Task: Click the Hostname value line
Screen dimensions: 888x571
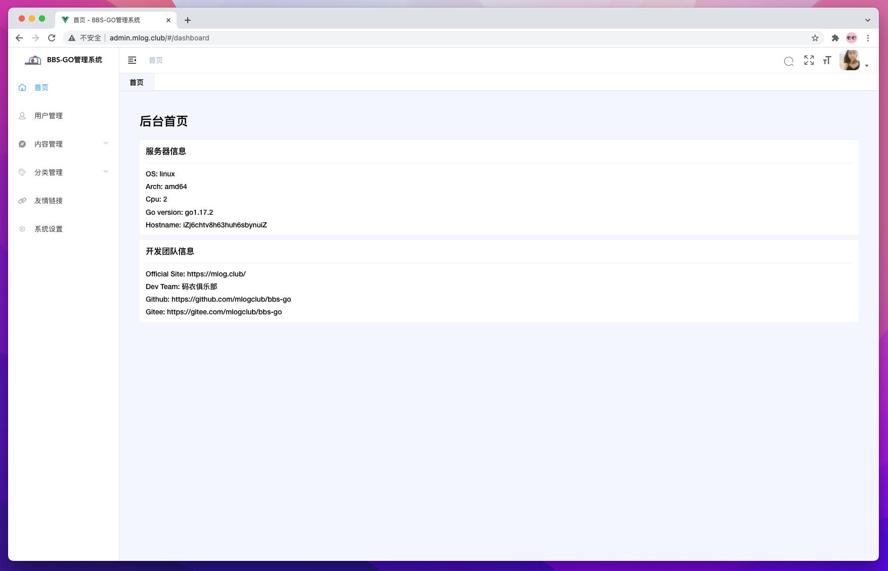Action: coord(206,225)
